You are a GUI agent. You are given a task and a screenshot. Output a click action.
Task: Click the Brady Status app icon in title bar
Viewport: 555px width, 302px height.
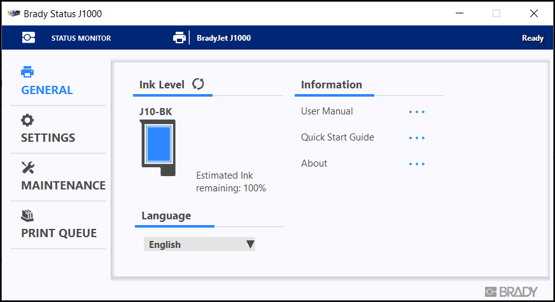14,13
